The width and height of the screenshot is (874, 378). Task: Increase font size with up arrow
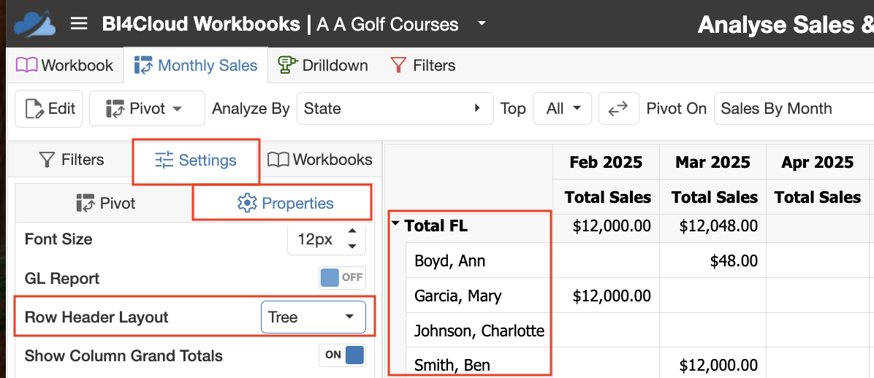pos(351,232)
